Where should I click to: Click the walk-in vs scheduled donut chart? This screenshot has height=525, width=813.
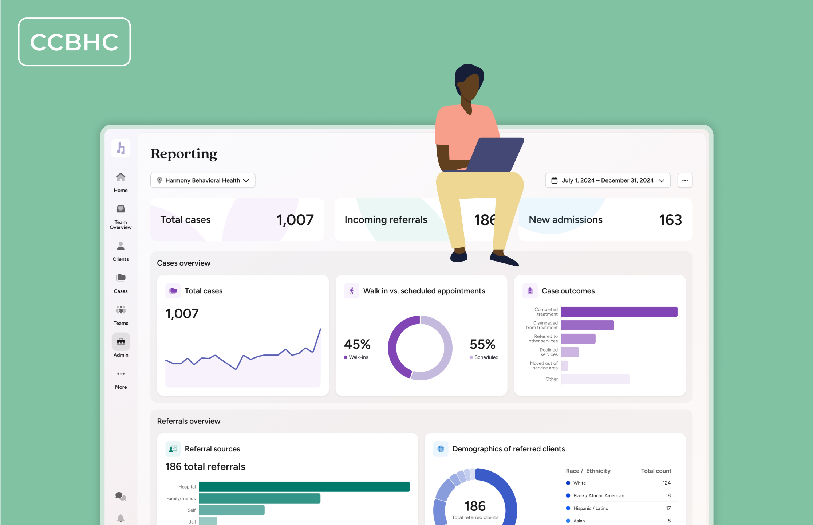point(420,348)
